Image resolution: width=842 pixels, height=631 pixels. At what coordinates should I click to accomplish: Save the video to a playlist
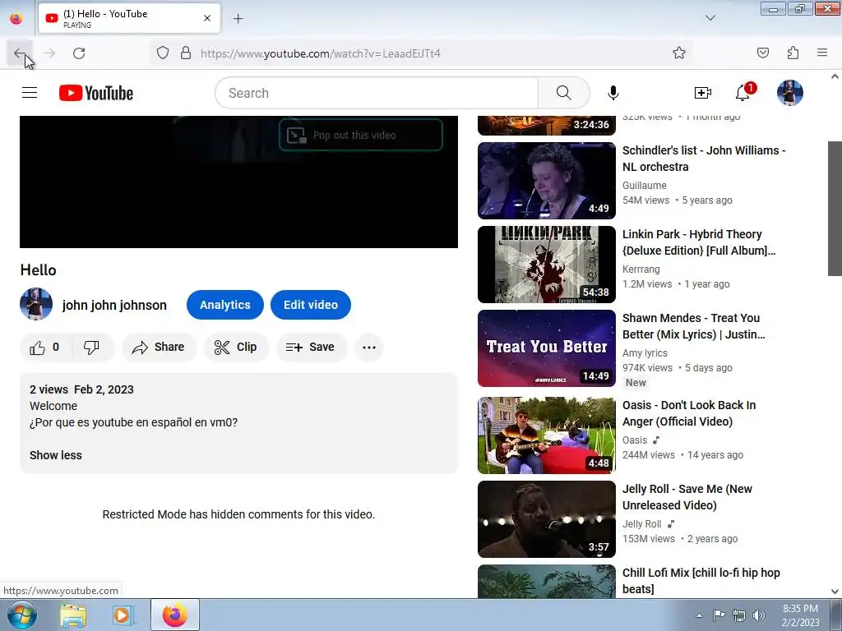pos(311,348)
